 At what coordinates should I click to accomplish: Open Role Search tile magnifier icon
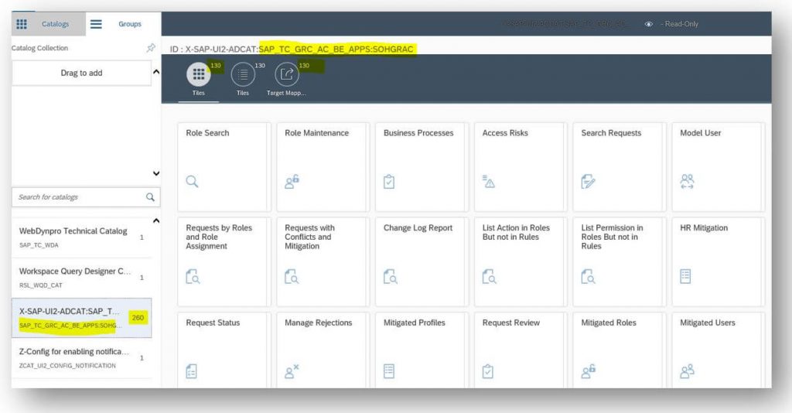(x=192, y=181)
